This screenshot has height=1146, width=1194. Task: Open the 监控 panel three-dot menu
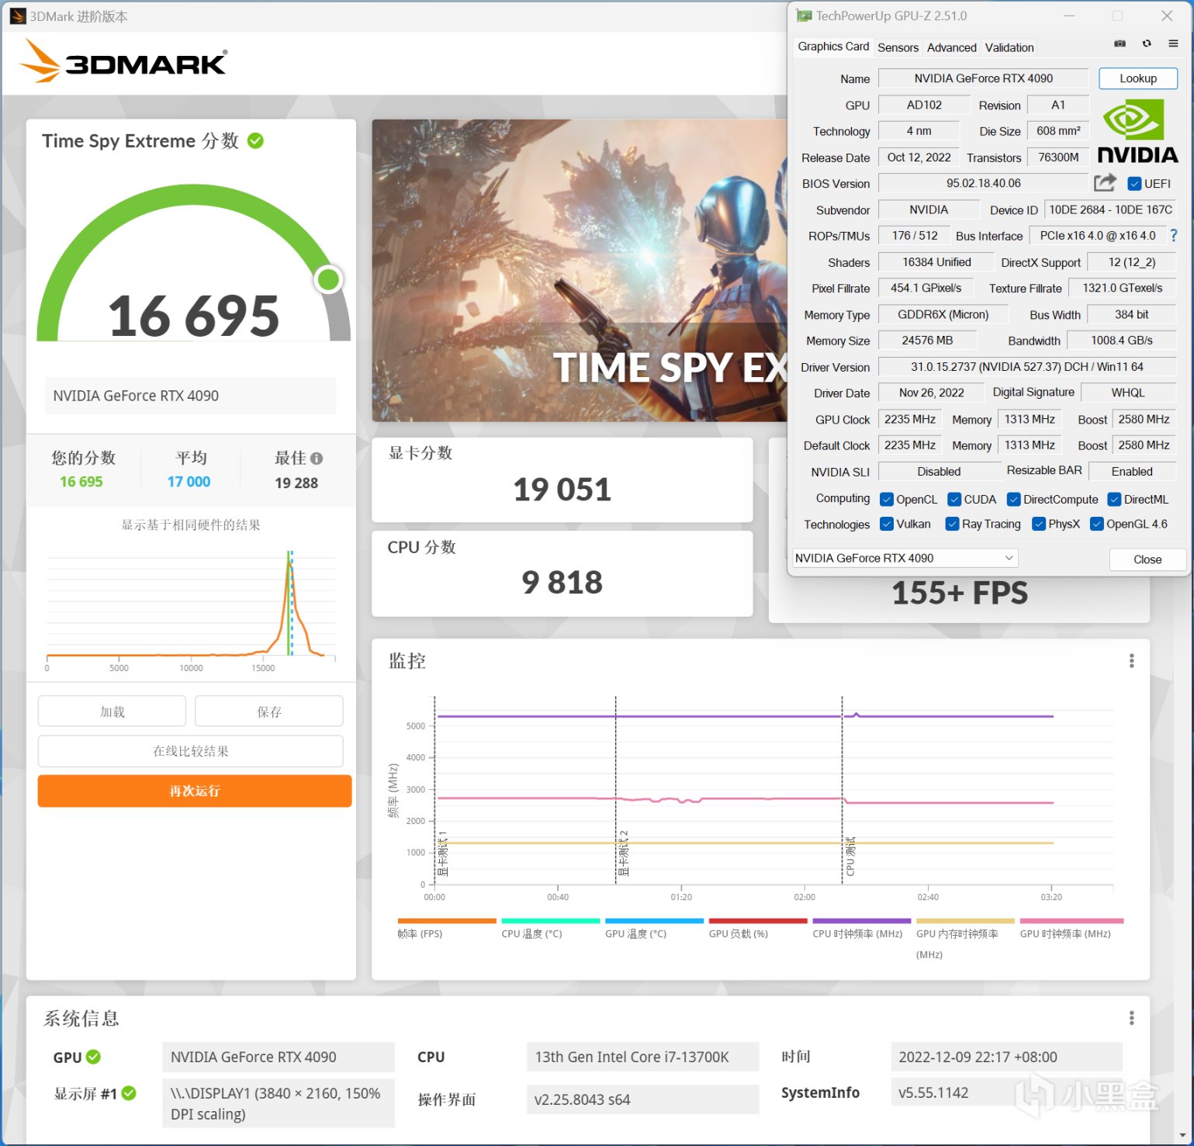1131,660
